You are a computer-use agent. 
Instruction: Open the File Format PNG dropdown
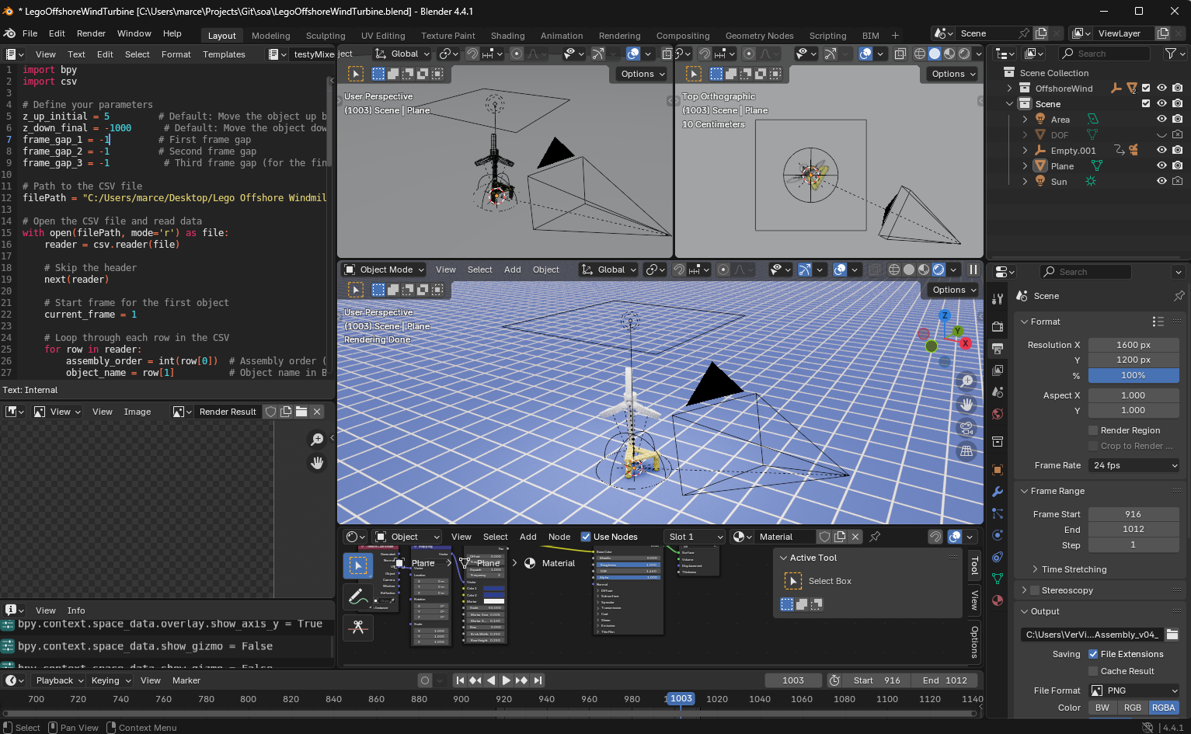1134,691
